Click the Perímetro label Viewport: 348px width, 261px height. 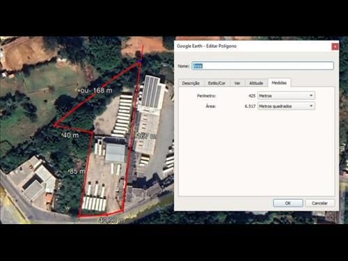click(x=207, y=95)
